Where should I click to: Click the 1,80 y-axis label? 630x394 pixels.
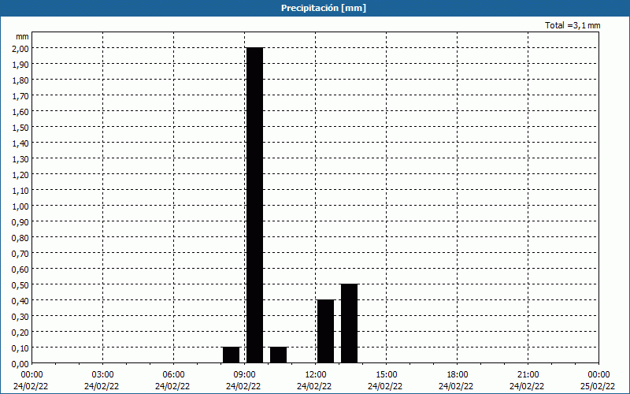20,80
